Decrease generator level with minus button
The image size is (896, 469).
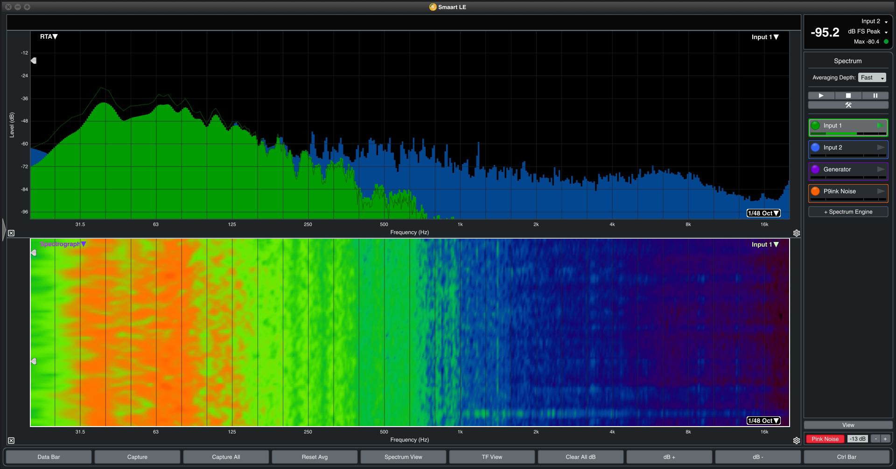pyautogui.click(x=876, y=439)
